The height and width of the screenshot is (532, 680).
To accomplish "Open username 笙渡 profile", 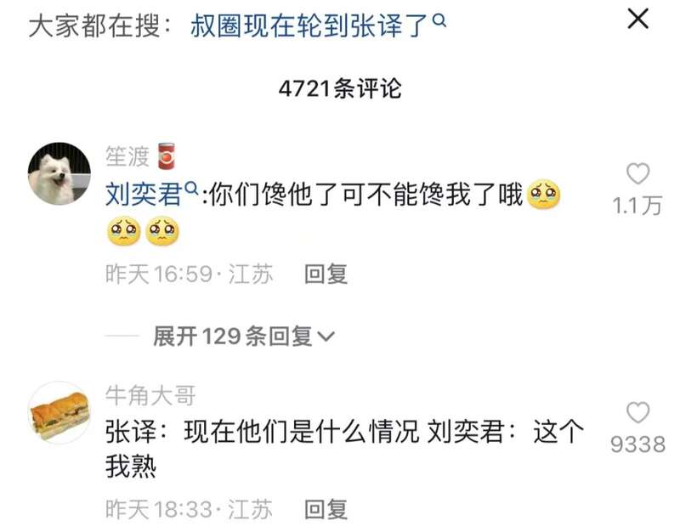I will pyautogui.click(x=127, y=156).
